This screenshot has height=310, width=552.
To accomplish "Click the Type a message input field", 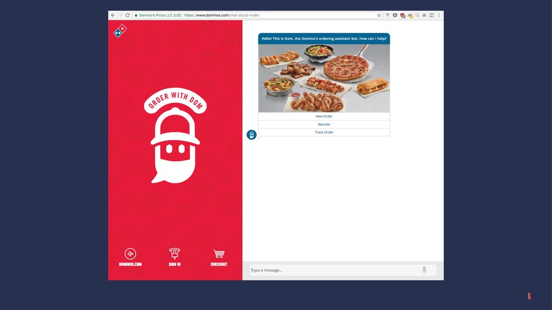I will click(x=343, y=270).
